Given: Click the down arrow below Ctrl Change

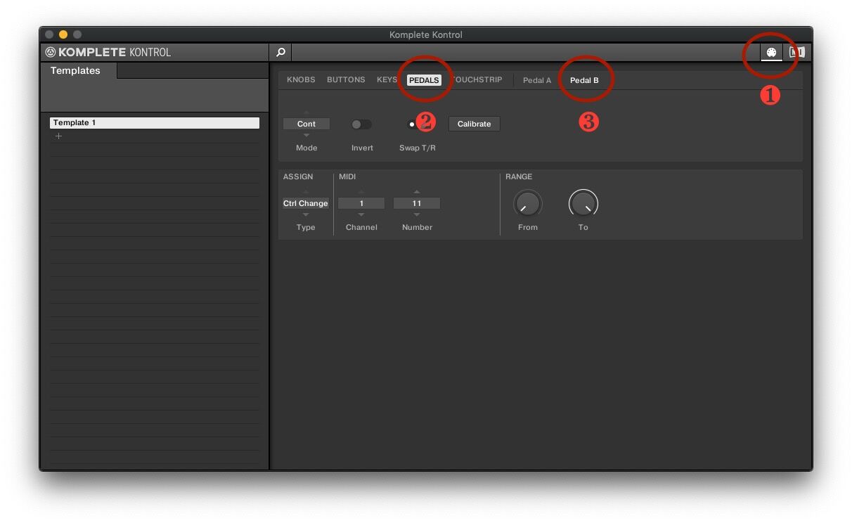Looking at the screenshot, I should (x=306, y=214).
